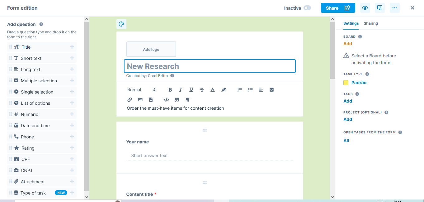Toggle bold formatting in the editor toolbar
Image resolution: width=424 pixels, height=202 pixels.
[x=170, y=89]
